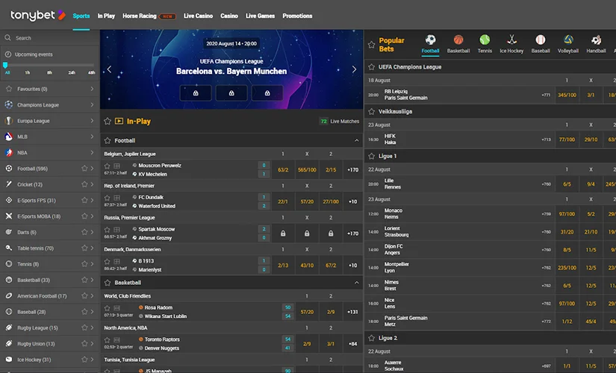Click the Rugby League sidebar icon
This screenshot has width=616, height=373.
tap(9, 327)
